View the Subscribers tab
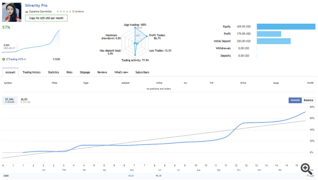Screen dimensions: 318x180 tap(142, 72)
